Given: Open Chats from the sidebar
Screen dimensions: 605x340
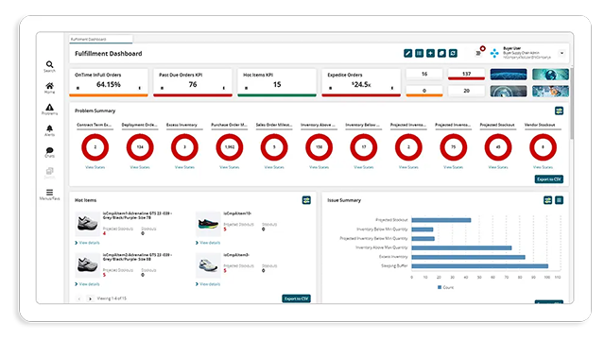Looking at the screenshot, I should [x=49, y=152].
